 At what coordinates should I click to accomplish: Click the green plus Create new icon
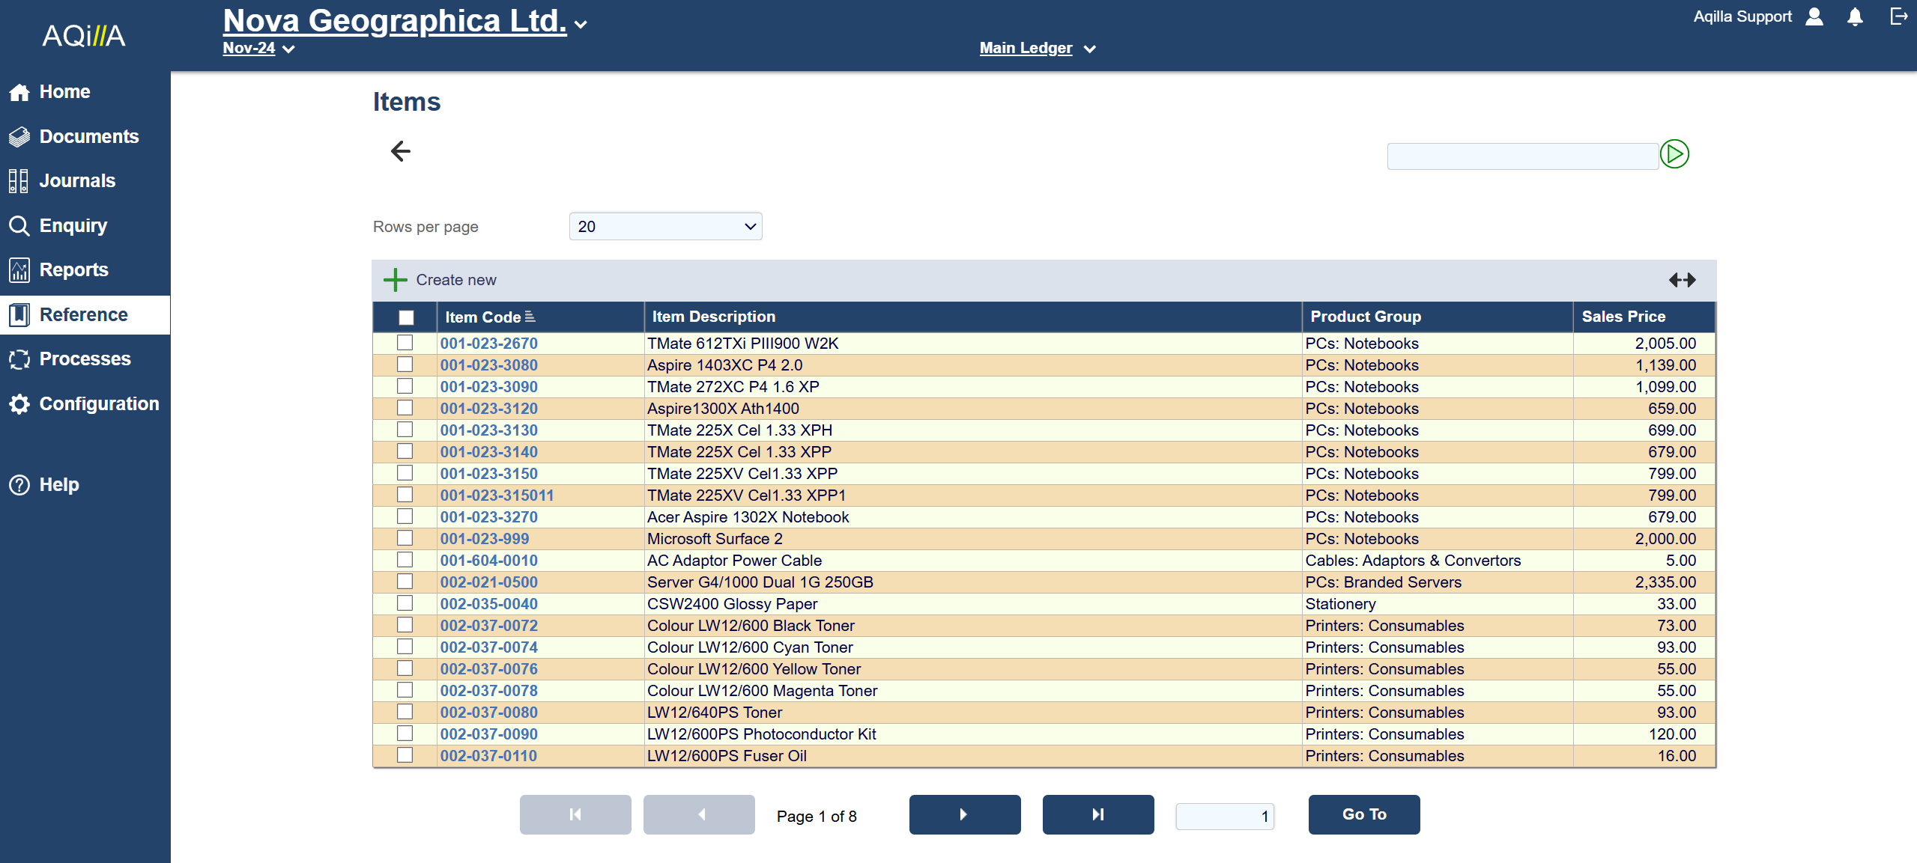(395, 280)
